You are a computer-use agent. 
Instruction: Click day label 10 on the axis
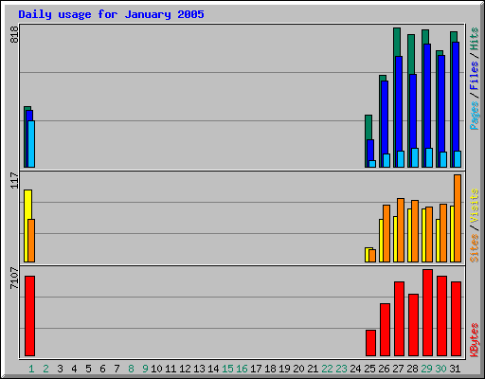(156, 369)
